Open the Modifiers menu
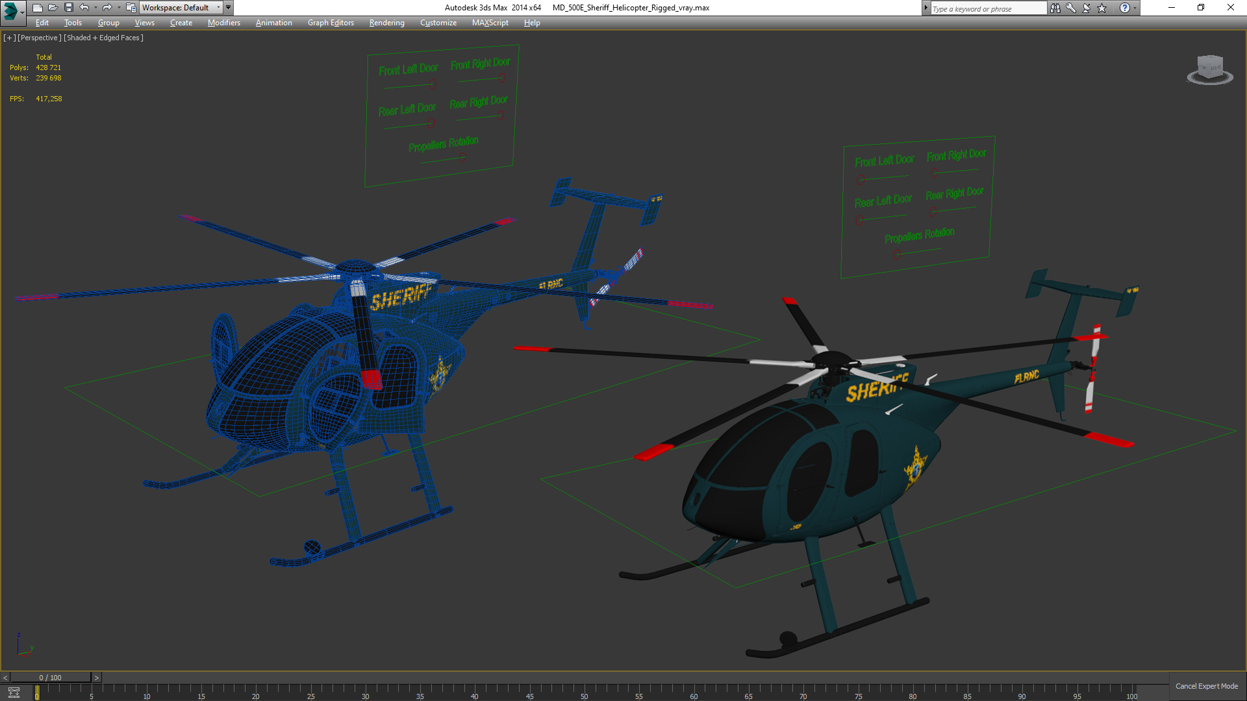The width and height of the screenshot is (1247, 701). coord(224,23)
